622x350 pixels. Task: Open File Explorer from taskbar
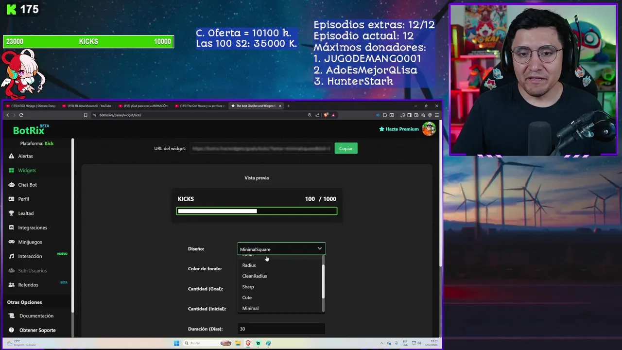(239, 343)
